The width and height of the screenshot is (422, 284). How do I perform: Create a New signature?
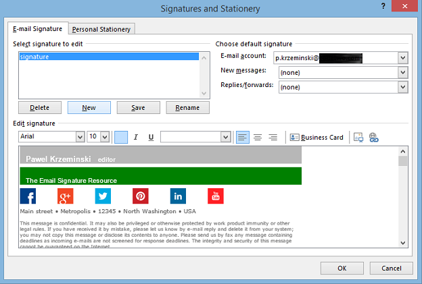click(89, 108)
